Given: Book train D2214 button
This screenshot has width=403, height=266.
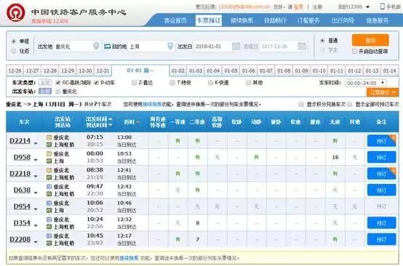Looking at the screenshot, I should click(x=381, y=141).
